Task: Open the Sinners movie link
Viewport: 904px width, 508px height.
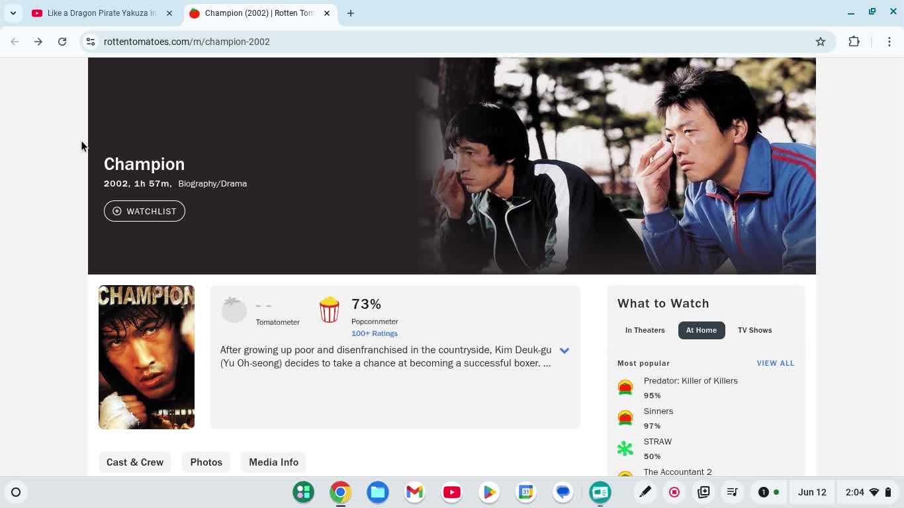Action: 658,411
